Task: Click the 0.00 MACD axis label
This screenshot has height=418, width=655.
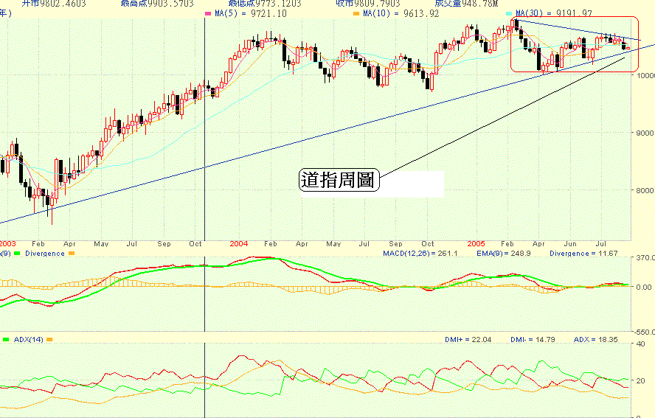Action: 644,288
